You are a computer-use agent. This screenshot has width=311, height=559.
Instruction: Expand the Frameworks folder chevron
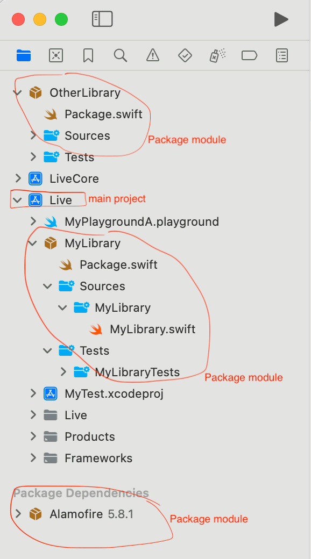33,458
